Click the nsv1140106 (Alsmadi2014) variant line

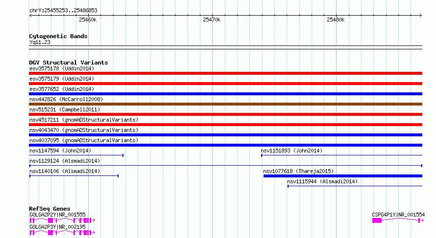click(x=74, y=176)
